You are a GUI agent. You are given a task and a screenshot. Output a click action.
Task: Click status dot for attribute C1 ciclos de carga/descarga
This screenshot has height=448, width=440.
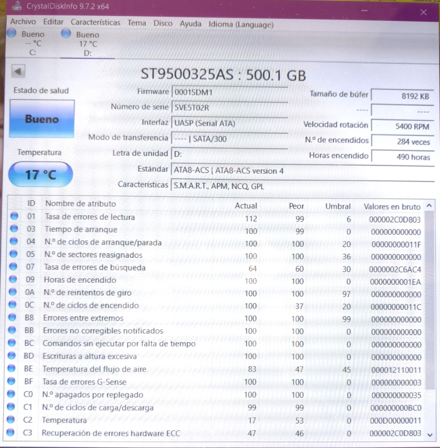tap(11, 406)
